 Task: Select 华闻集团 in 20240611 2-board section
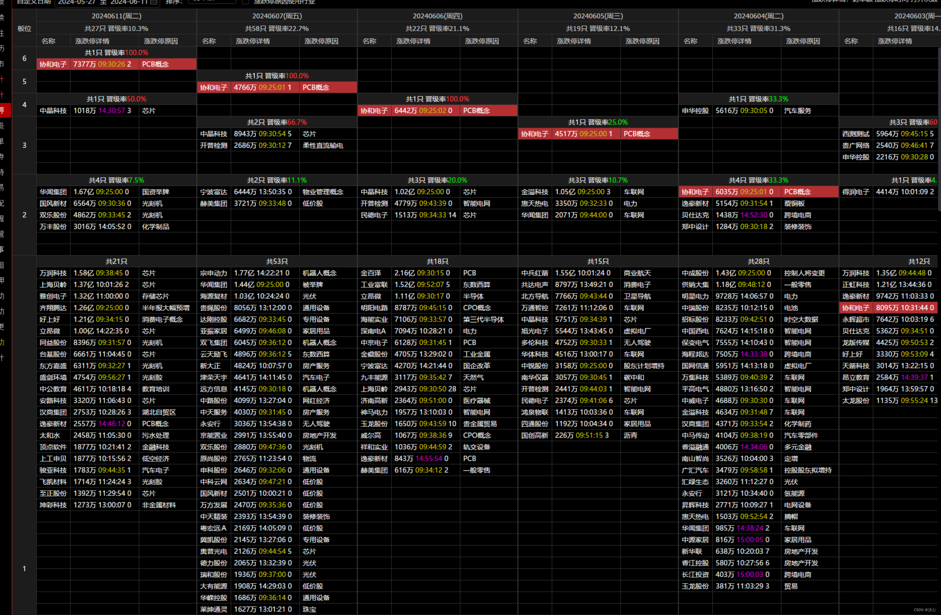coord(53,192)
